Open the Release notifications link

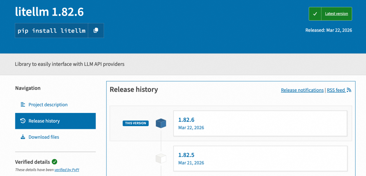[302, 90]
